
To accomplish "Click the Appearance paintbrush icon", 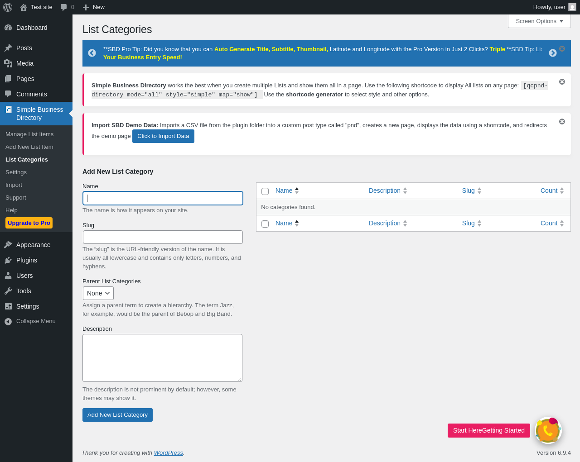I will (8, 245).
